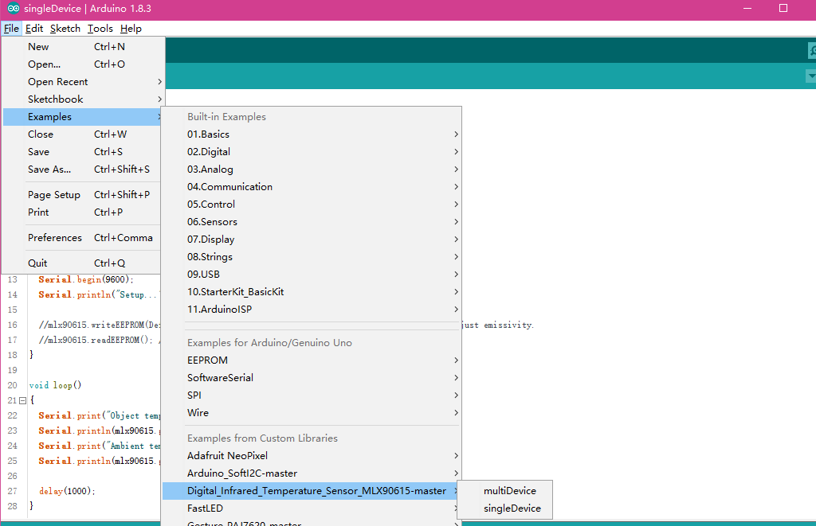Expand the Arduino_SoftI2C-master examples
The width and height of the screenshot is (816, 526).
tap(312, 473)
